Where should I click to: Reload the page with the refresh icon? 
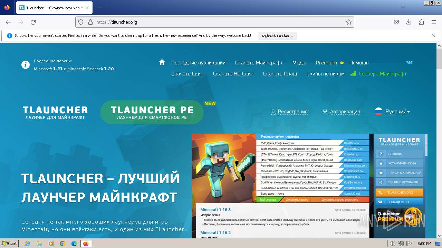pyautogui.click(x=33, y=22)
